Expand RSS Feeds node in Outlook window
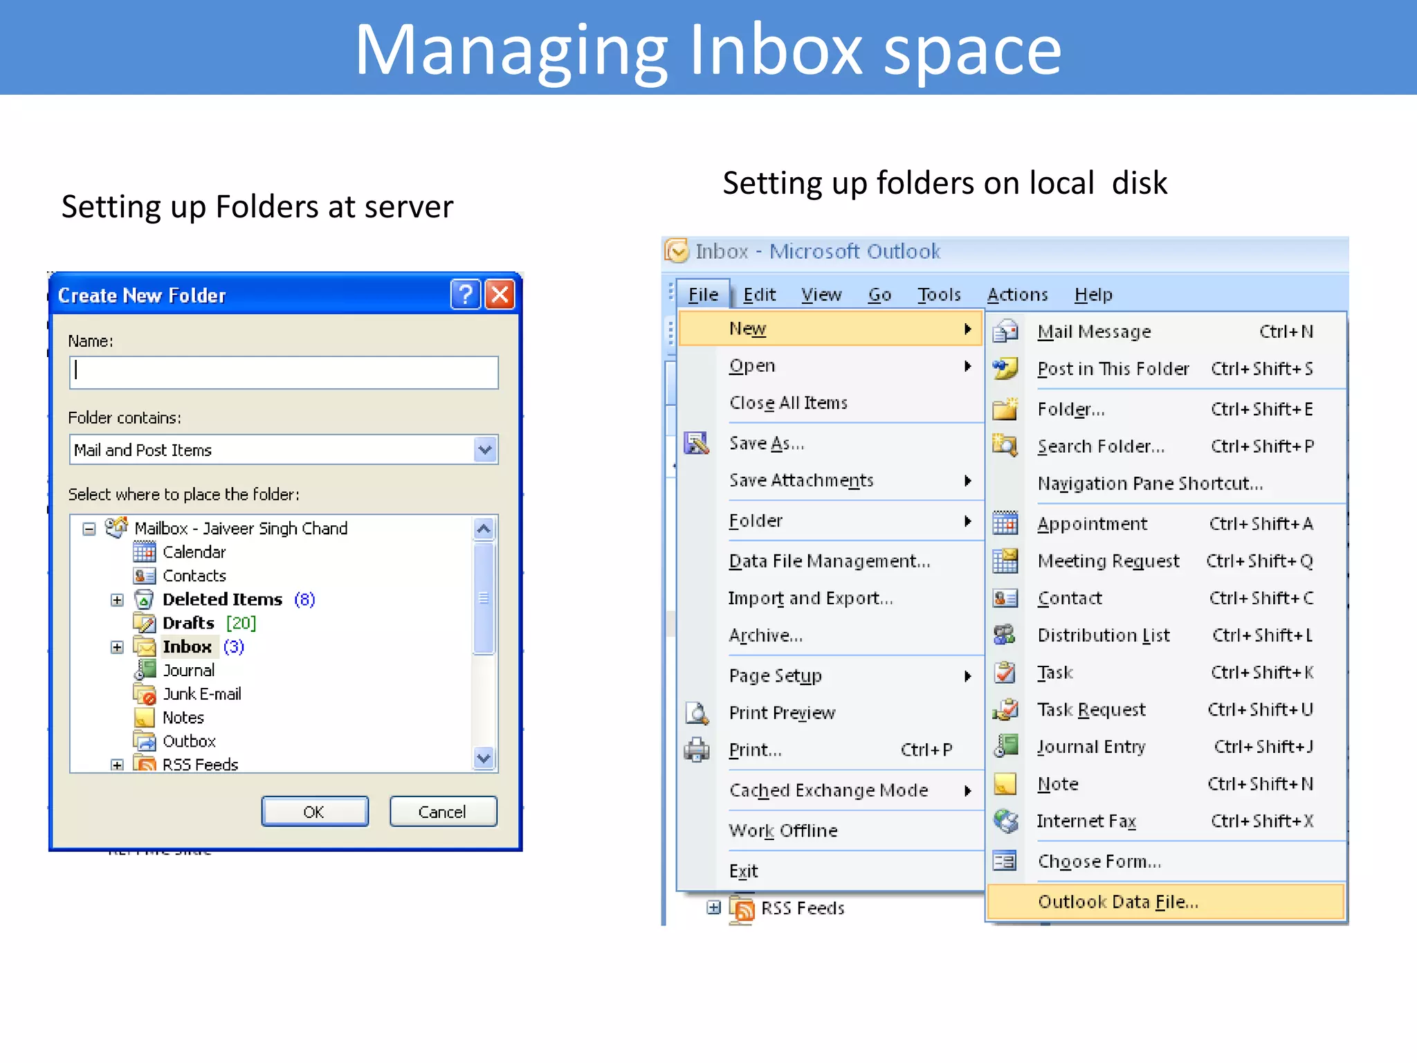The width and height of the screenshot is (1417, 1063). coord(713,907)
